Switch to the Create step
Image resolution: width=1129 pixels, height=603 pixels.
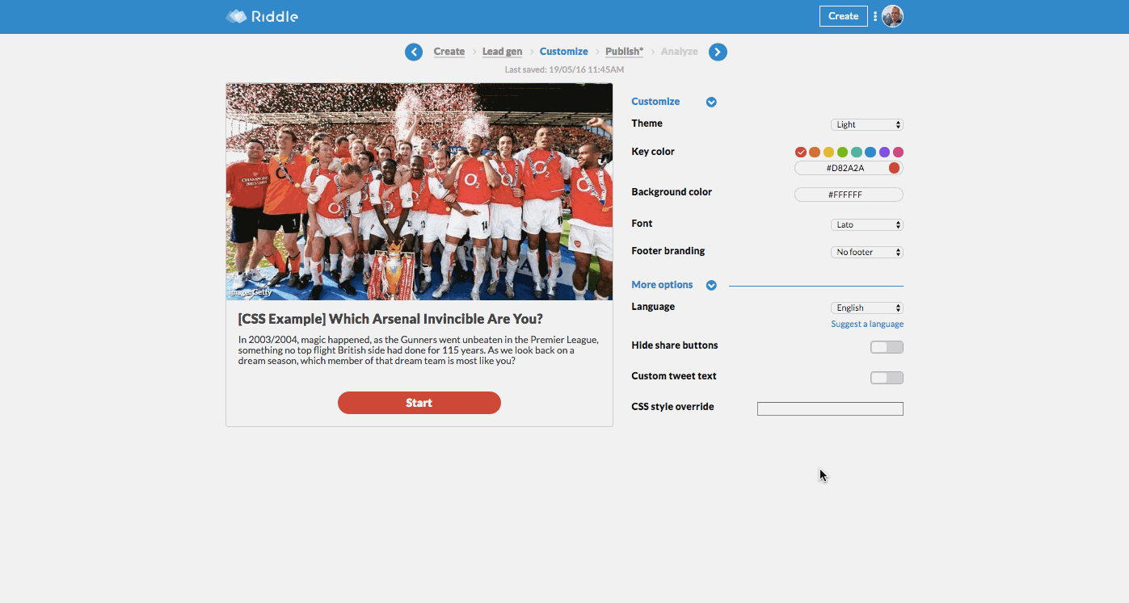449,52
